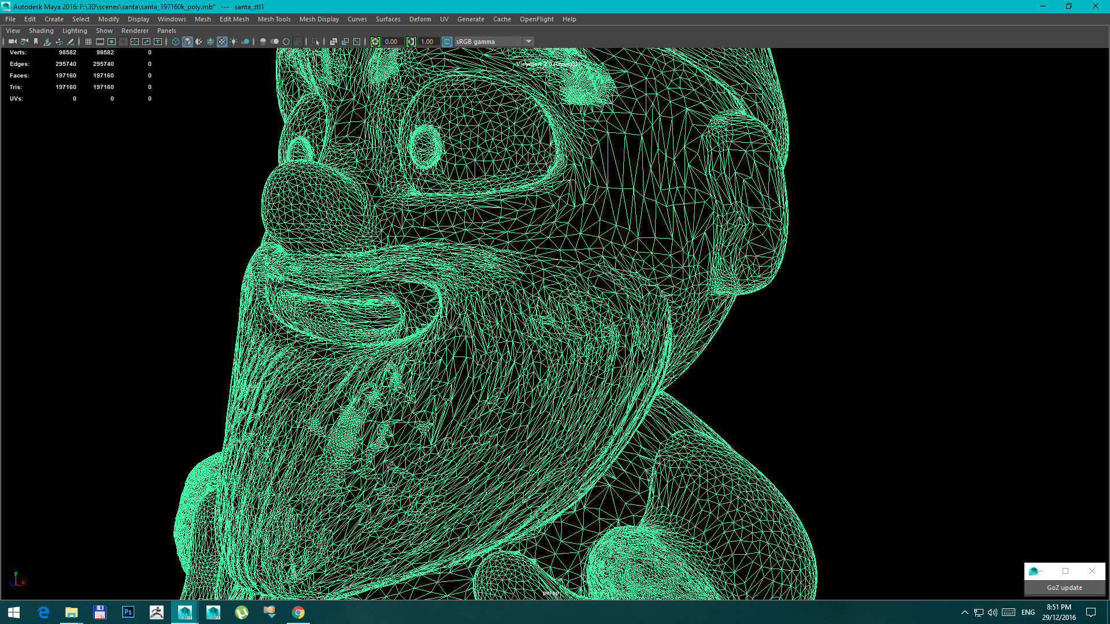
Task: Expand the panel Renderer menu
Action: pos(135,31)
